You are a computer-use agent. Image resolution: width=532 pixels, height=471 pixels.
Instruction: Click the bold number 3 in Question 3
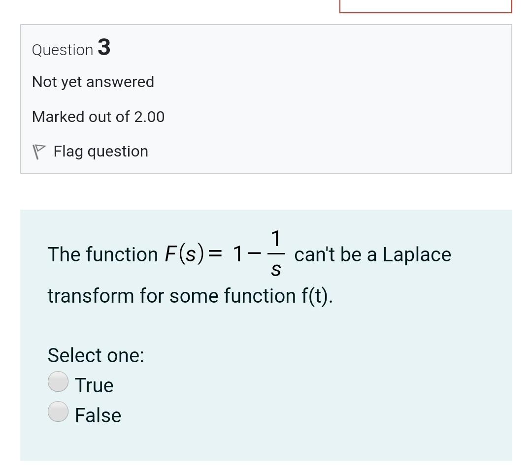(x=104, y=48)
